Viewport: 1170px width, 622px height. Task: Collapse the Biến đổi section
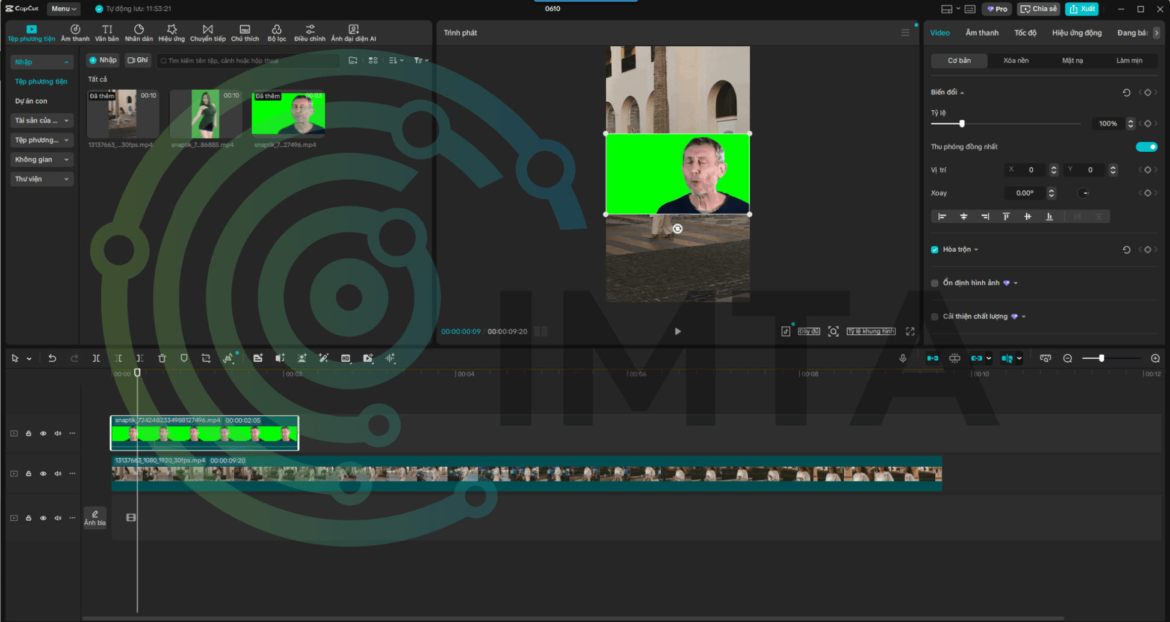(962, 92)
